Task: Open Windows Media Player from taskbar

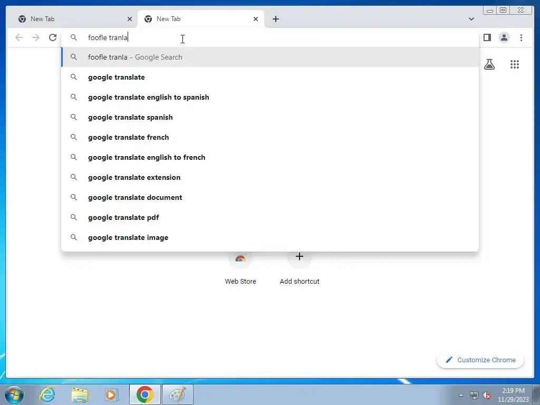Action: click(112, 394)
